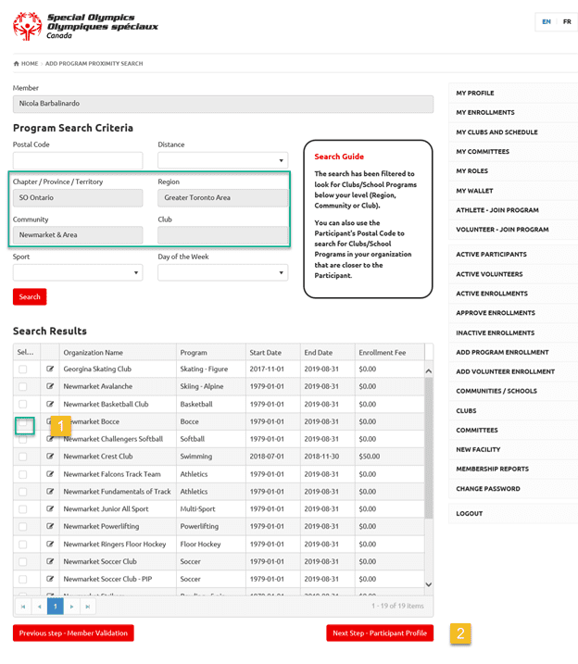Choose Logout from the side menu
The width and height of the screenshot is (578, 664).
point(470,514)
